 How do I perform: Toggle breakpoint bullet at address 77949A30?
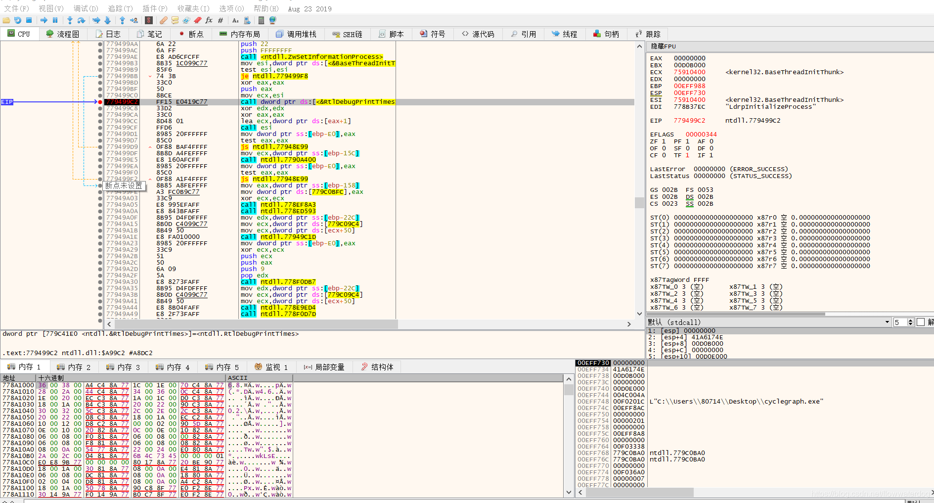coord(100,282)
